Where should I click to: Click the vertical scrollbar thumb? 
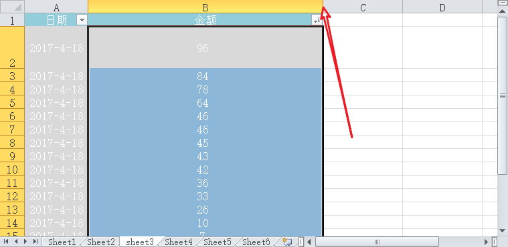click(x=503, y=95)
